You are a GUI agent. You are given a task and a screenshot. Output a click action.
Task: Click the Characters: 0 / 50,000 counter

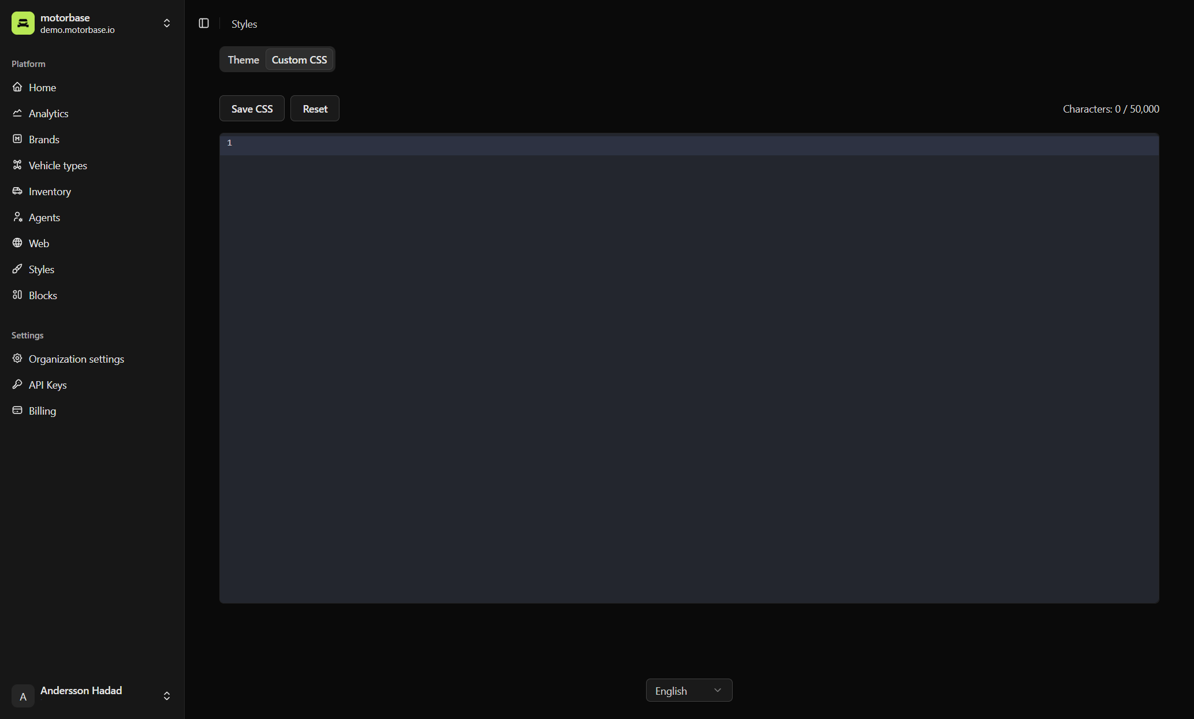(1111, 109)
